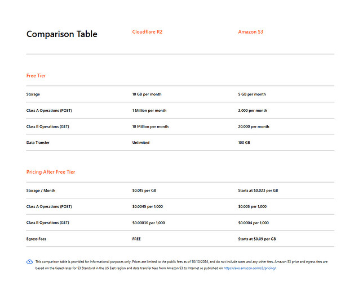The width and height of the screenshot is (363, 281).
Task: Select the Comparison Table heading
Action: [x=62, y=34]
